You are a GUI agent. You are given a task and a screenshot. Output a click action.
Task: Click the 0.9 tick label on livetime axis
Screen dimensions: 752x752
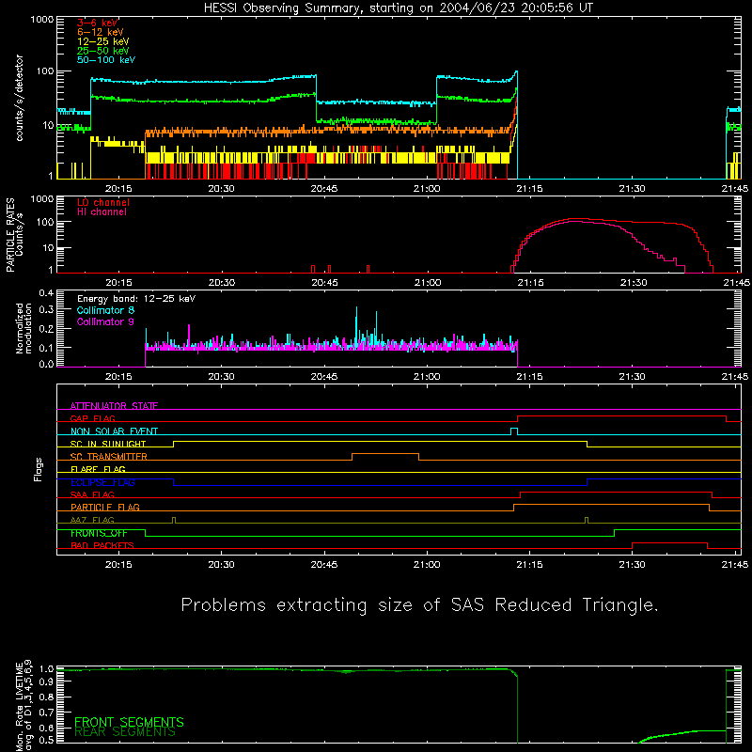pyautogui.click(x=46, y=681)
